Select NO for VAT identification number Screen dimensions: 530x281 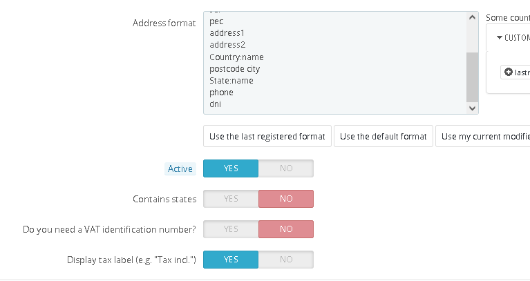click(x=286, y=229)
